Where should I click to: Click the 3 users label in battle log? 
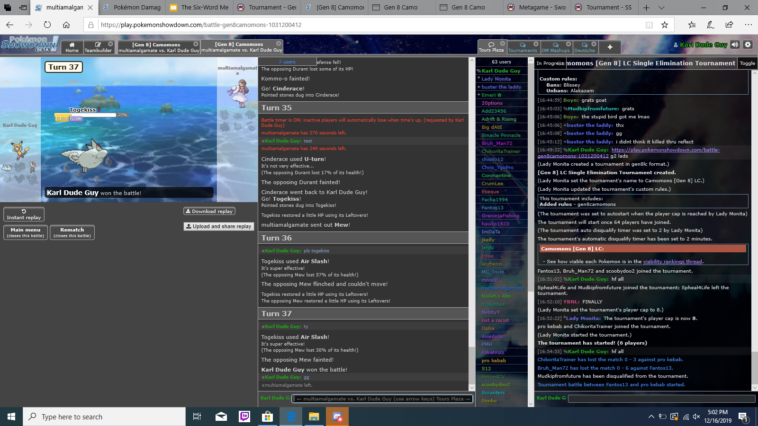click(287, 62)
